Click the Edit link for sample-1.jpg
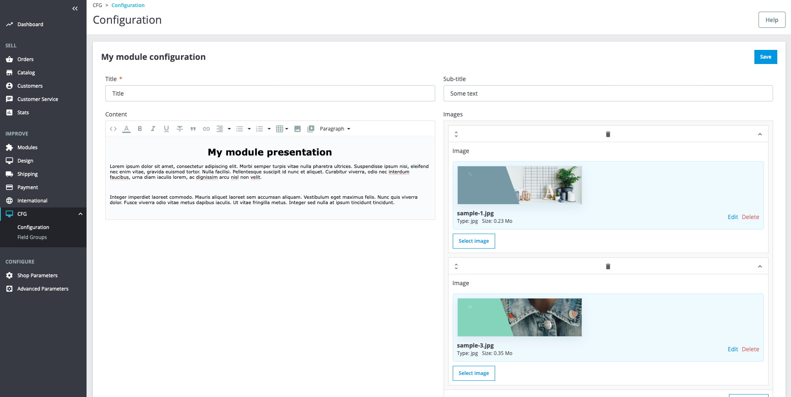 (732, 217)
